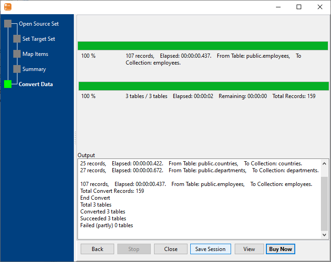Click the Output scrollbar down arrow
The image size is (331, 262).
[x=325, y=235]
